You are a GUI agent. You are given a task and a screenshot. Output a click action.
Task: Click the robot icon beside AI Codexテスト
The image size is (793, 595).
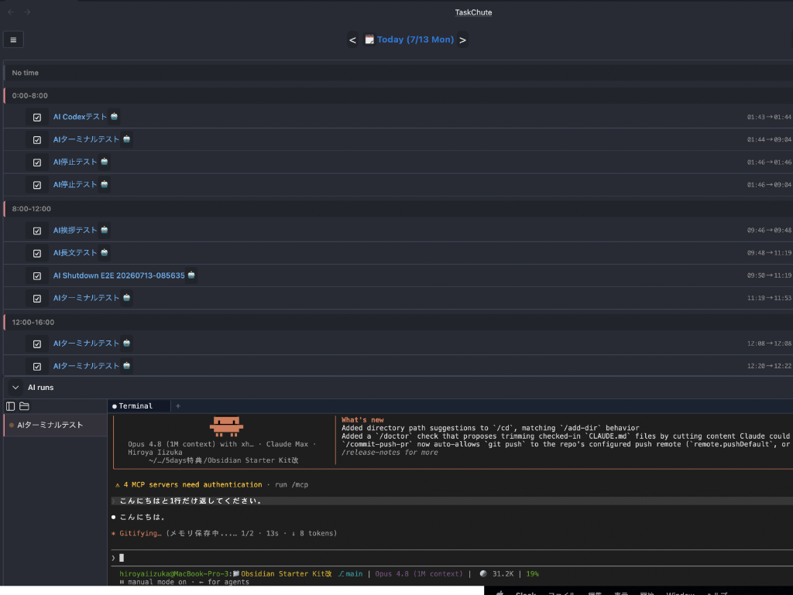(x=115, y=117)
